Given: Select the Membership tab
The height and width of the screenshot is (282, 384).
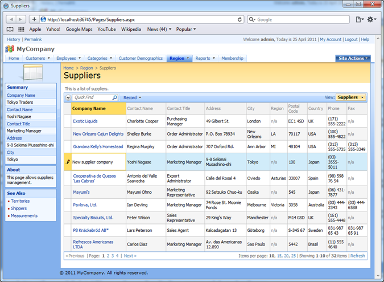Looking at the screenshot, I should [x=232, y=58].
